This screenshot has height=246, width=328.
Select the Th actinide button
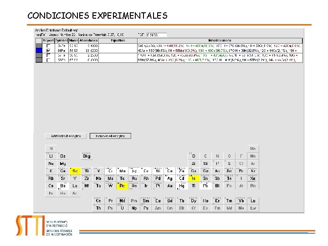pyautogui.click(x=98, y=208)
